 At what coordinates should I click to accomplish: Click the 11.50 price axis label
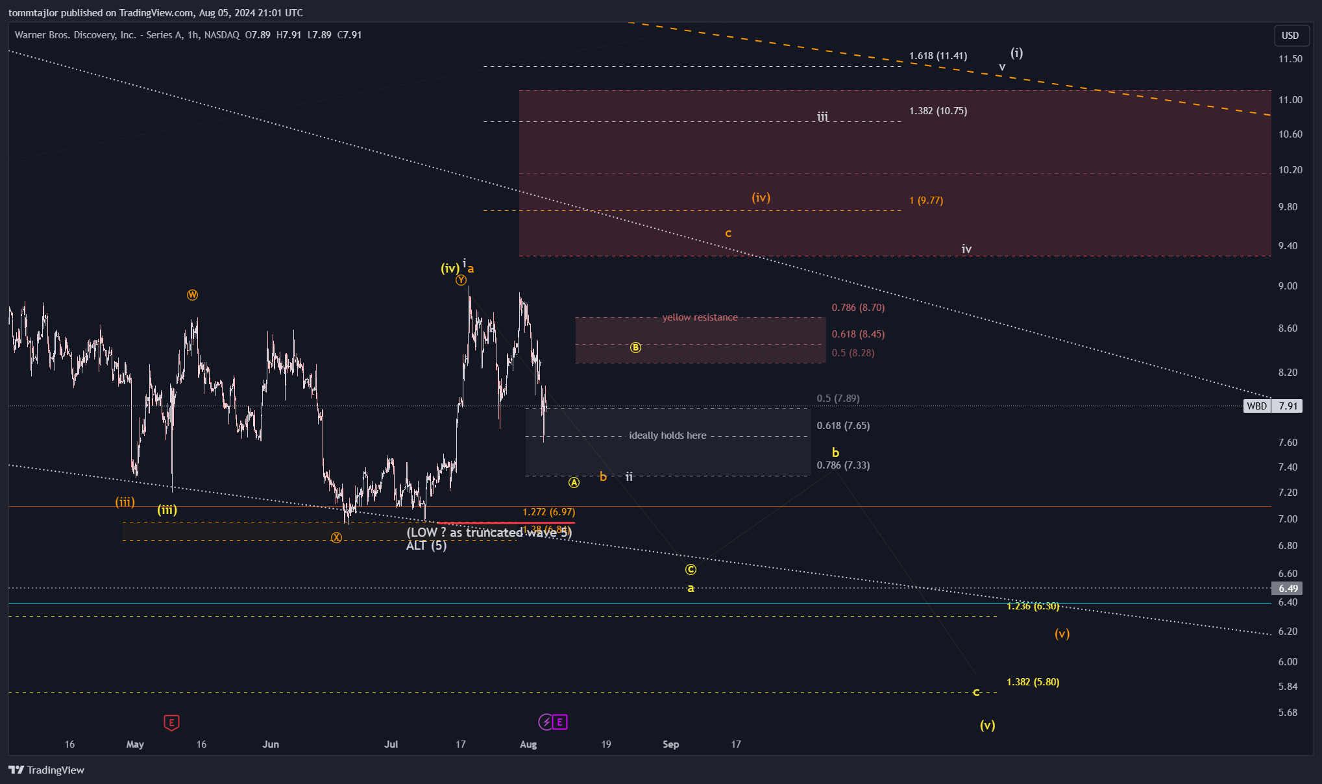pos(1290,59)
